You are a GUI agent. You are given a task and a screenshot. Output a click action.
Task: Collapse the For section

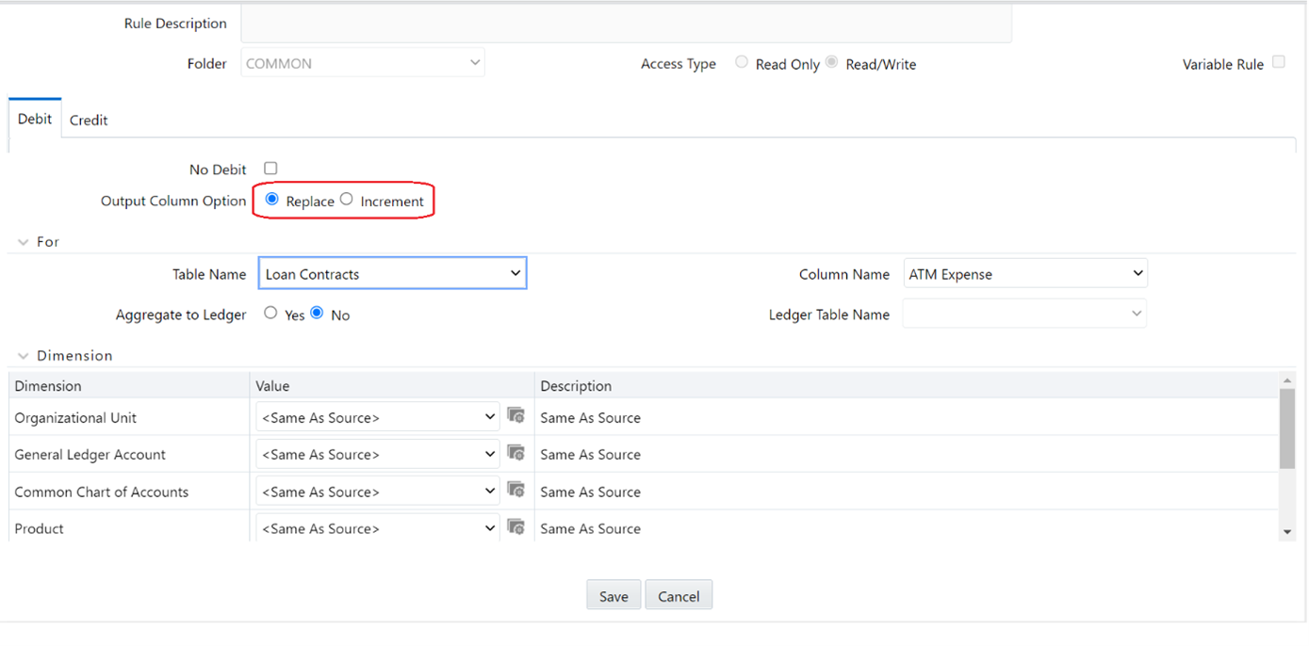click(x=23, y=241)
